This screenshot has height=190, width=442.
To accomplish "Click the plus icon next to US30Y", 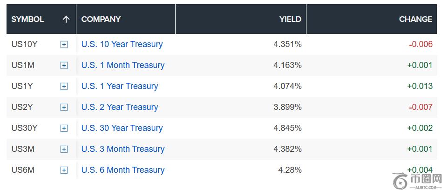I will 64,129.
